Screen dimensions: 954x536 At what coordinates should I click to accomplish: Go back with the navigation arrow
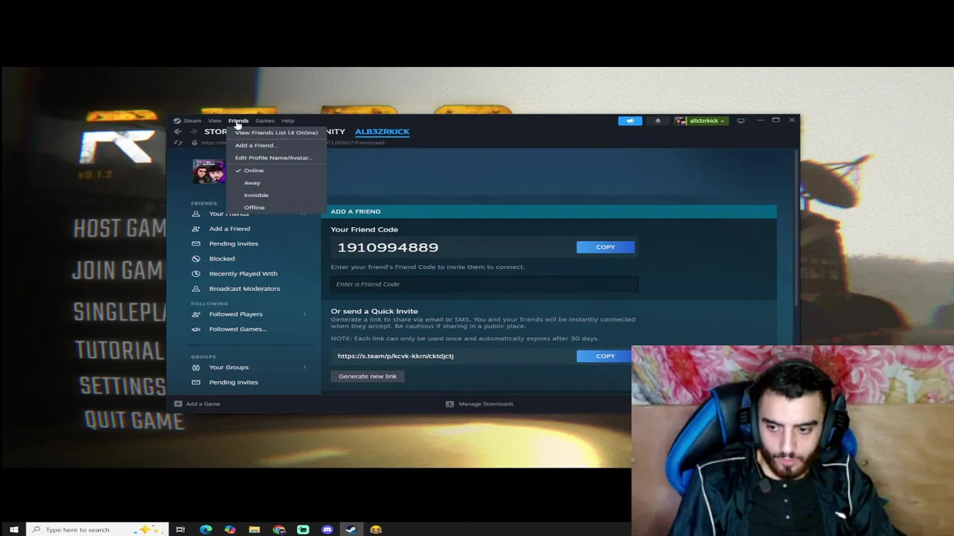tap(177, 132)
